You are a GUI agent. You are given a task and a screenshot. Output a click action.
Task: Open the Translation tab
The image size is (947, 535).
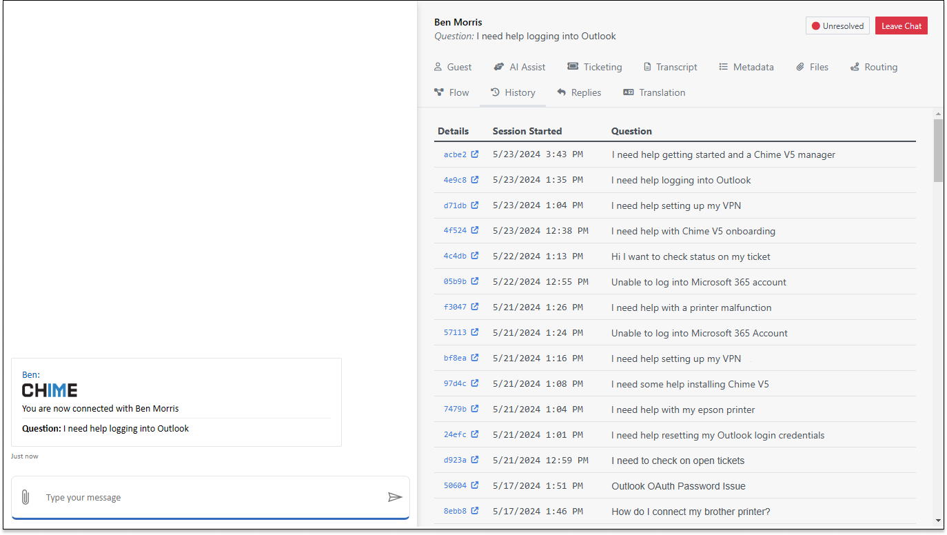654,92
